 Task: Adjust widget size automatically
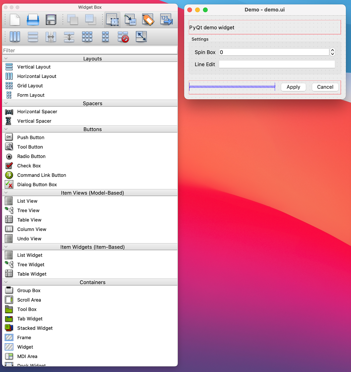[x=141, y=37]
